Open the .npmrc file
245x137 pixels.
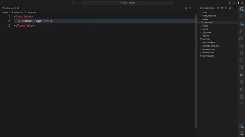206,36
